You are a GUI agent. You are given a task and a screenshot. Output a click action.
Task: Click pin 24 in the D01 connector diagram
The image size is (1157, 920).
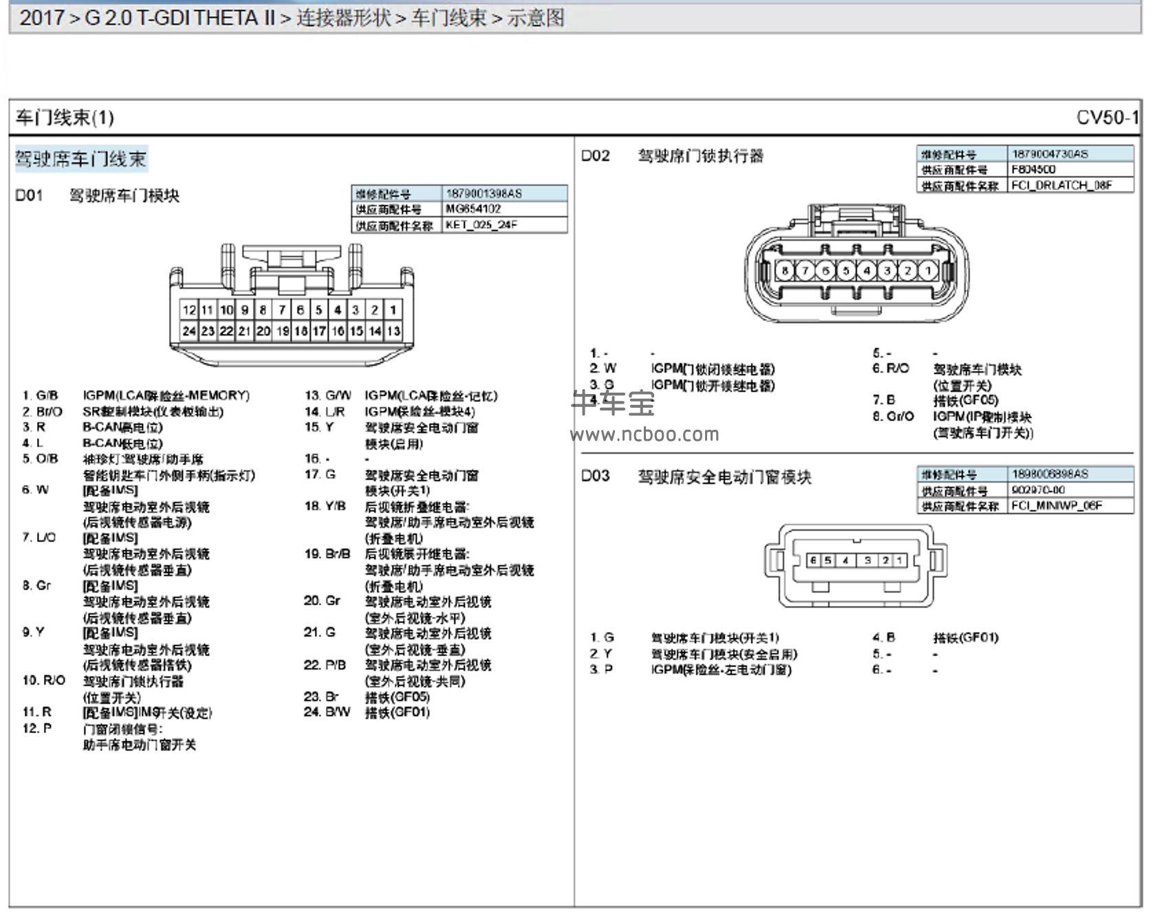(x=189, y=331)
